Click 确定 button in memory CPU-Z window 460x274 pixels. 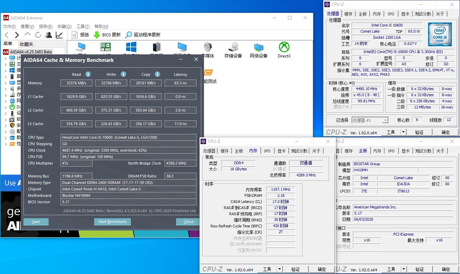pyautogui.click(x=322, y=269)
